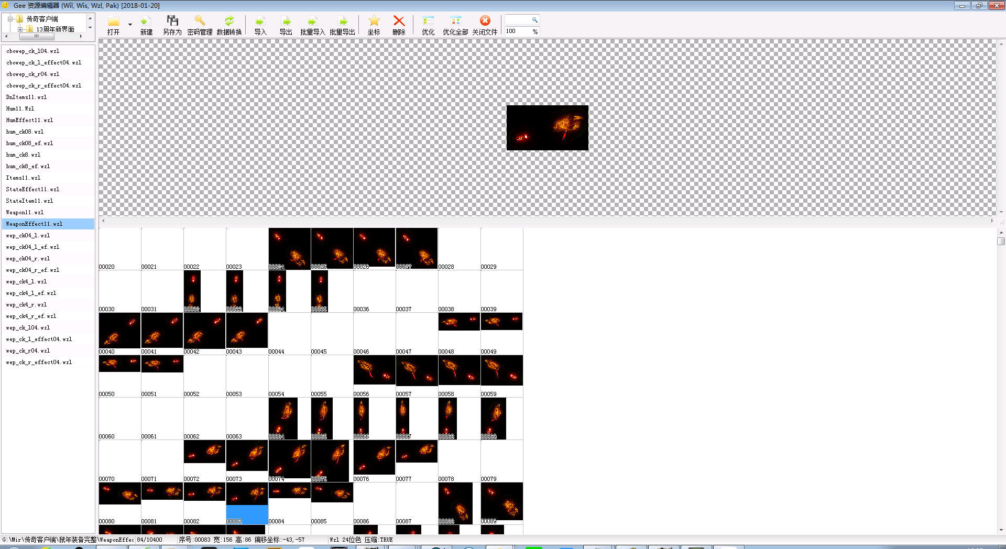Select thumbnail 00074
The width and height of the screenshot is (1006, 549).
point(289,460)
